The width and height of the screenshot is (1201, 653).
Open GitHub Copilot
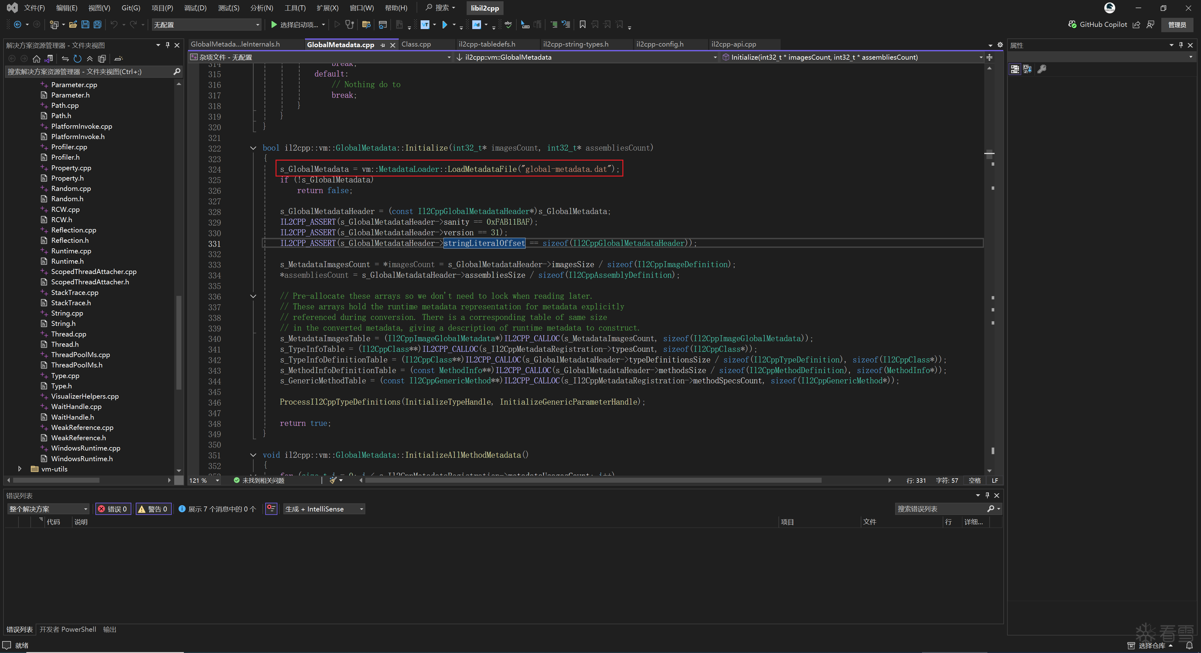pyautogui.click(x=1097, y=25)
